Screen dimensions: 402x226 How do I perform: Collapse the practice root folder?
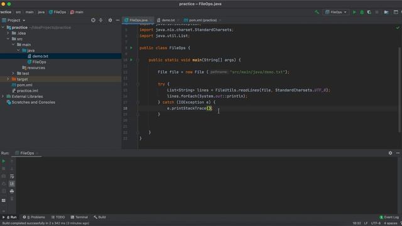point(3,28)
